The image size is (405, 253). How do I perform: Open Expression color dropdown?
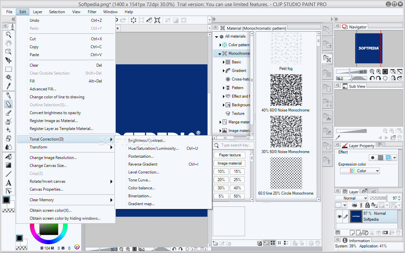pyautogui.click(x=360, y=171)
